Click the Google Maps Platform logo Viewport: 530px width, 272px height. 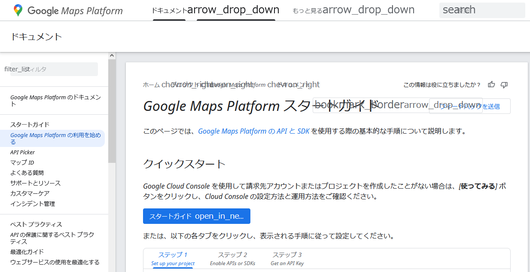pos(68,11)
